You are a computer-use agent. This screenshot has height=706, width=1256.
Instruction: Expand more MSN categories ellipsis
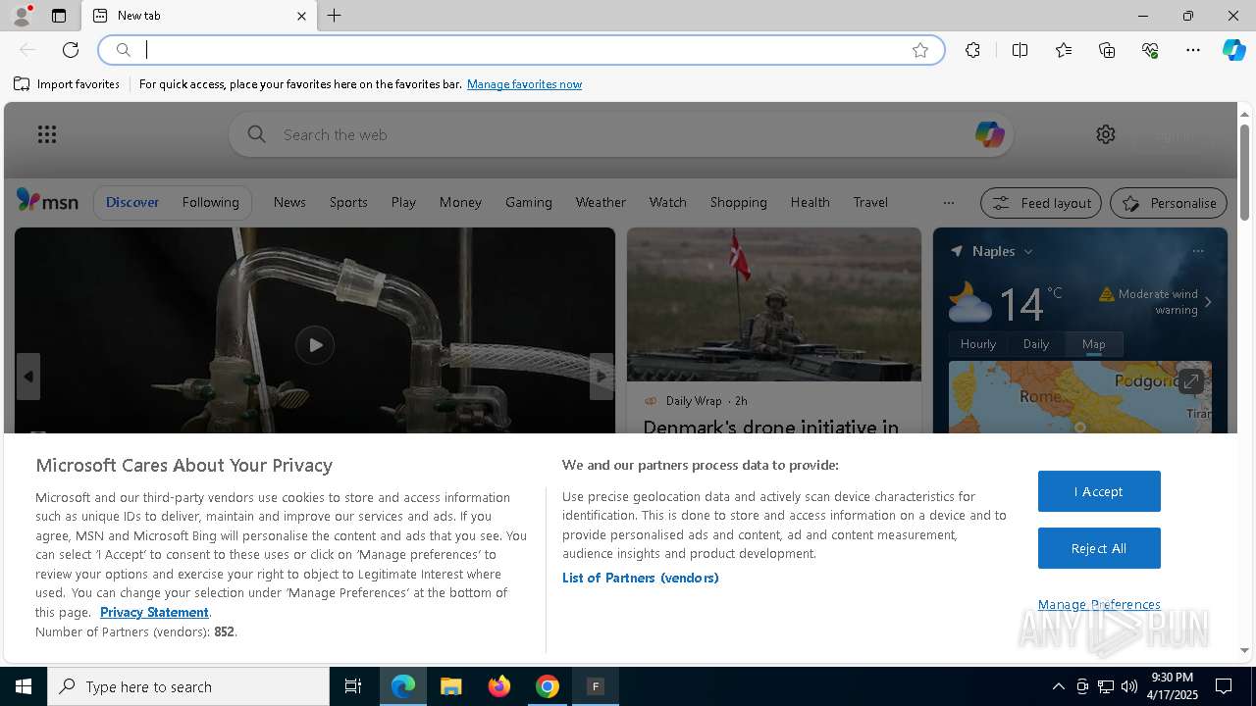pos(948,203)
